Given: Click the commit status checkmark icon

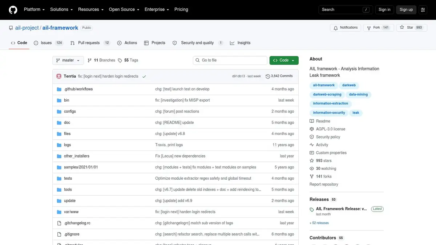Looking at the screenshot, I should click(144, 77).
